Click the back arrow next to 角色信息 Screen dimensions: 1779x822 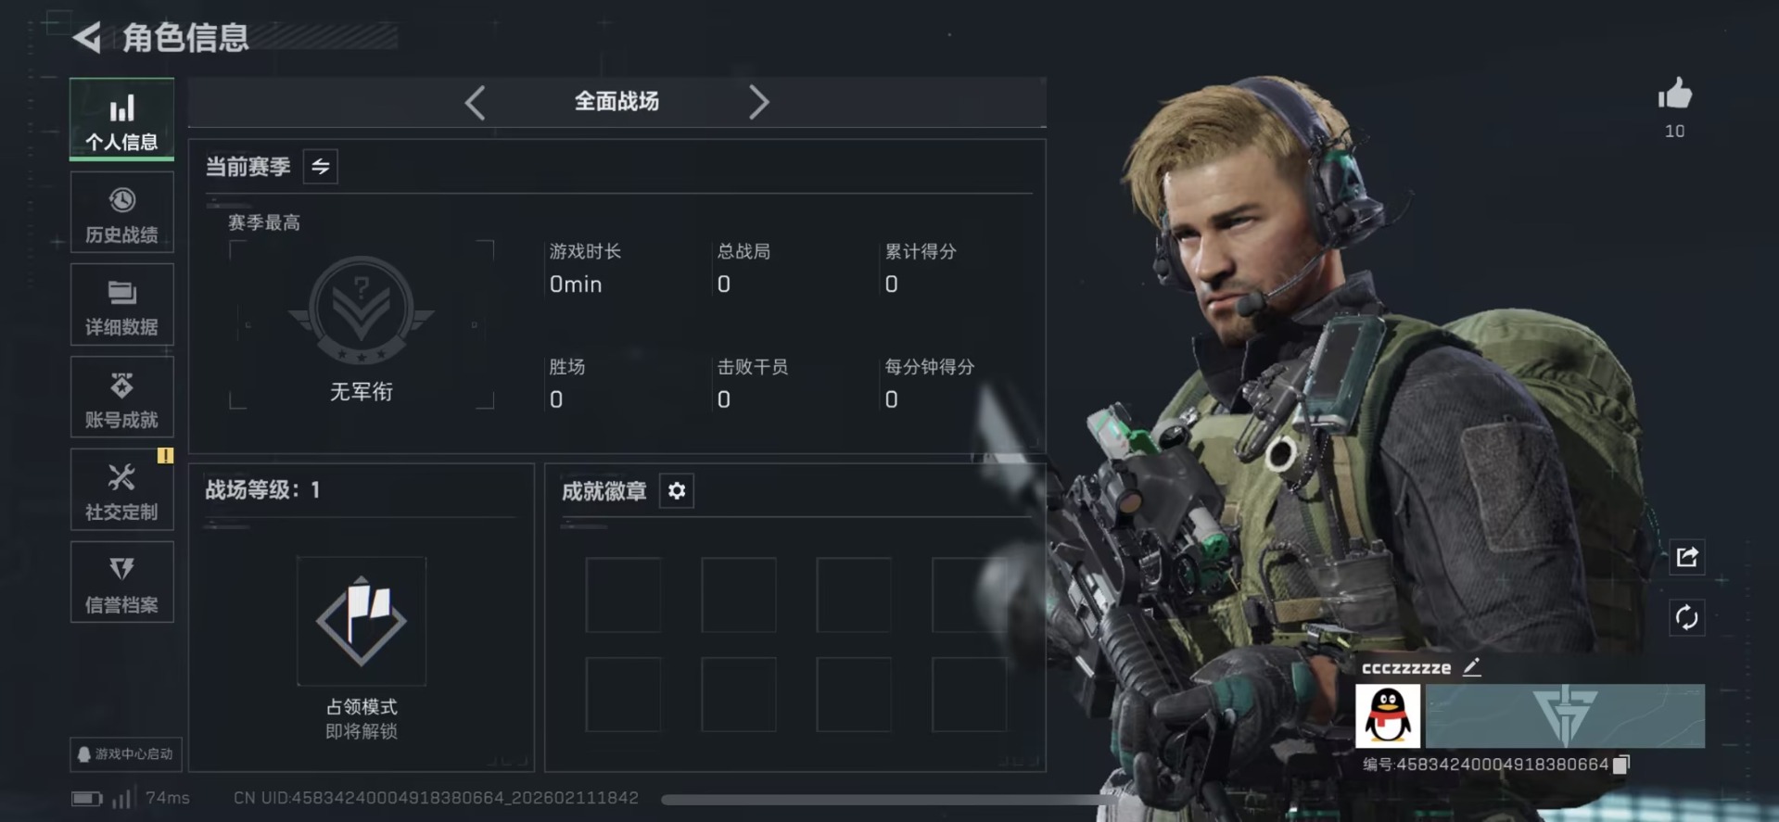(87, 37)
